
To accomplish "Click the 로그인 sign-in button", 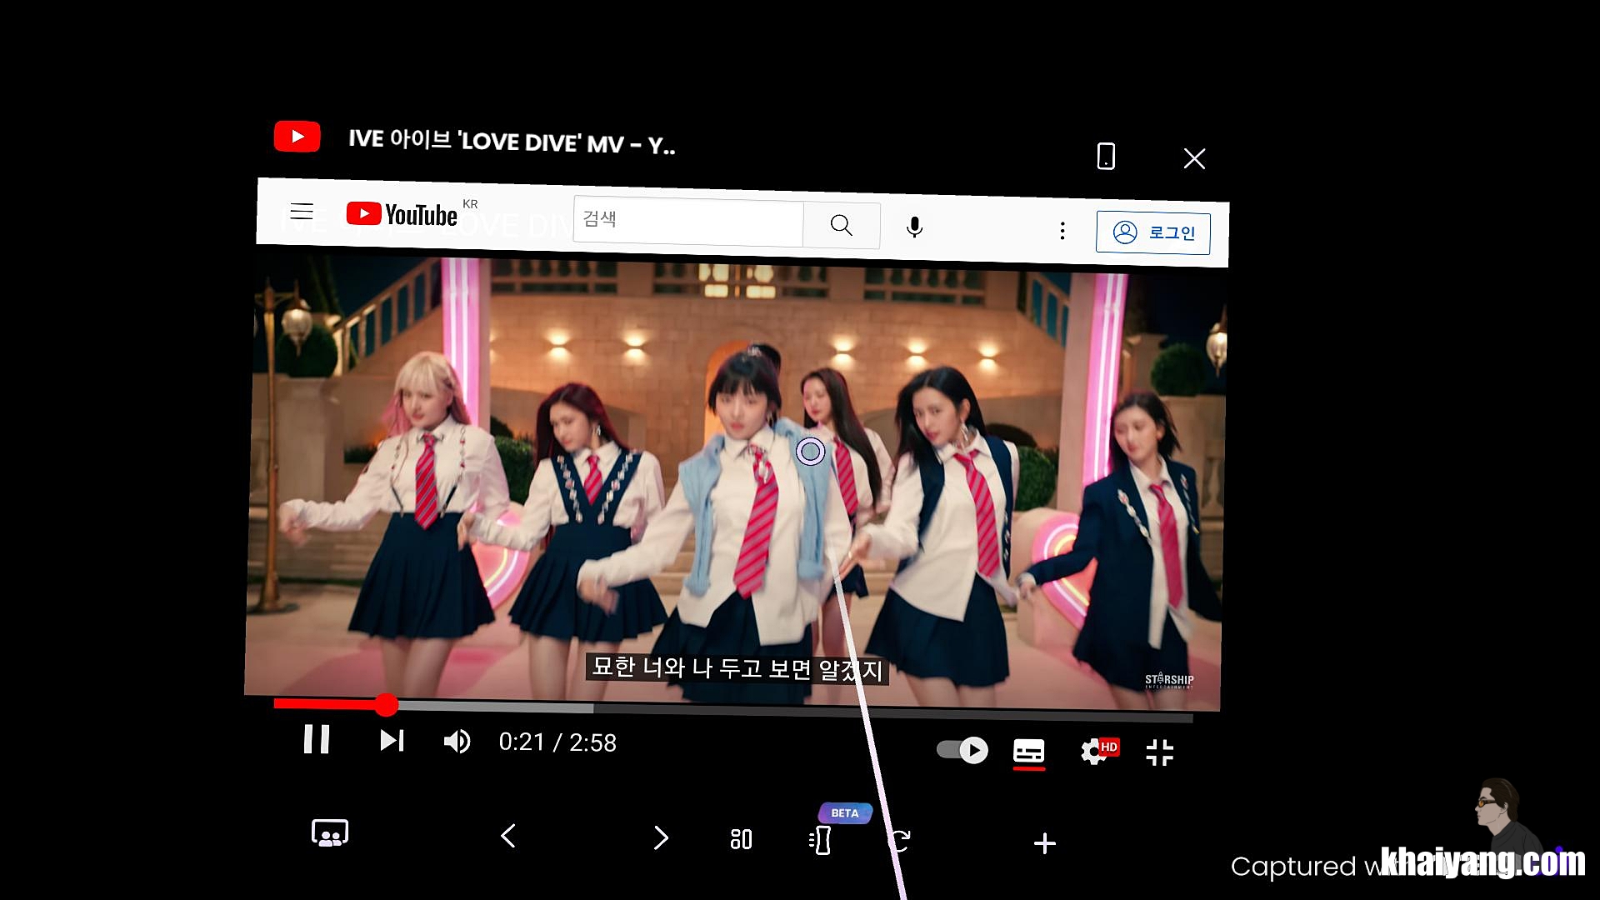I will click(1152, 232).
